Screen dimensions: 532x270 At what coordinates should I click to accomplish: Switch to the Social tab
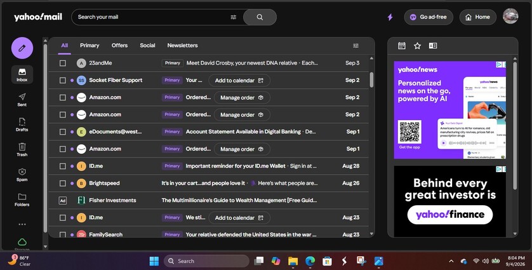(x=147, y=45)
